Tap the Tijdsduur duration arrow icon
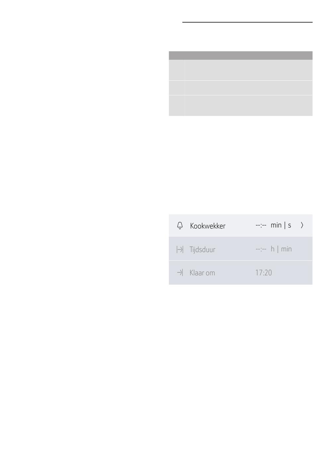This screenshot has height=455, width=315. (x=180, y=249)
